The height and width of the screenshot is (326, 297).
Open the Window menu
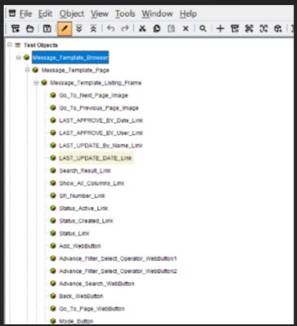[x=157, y=14]
